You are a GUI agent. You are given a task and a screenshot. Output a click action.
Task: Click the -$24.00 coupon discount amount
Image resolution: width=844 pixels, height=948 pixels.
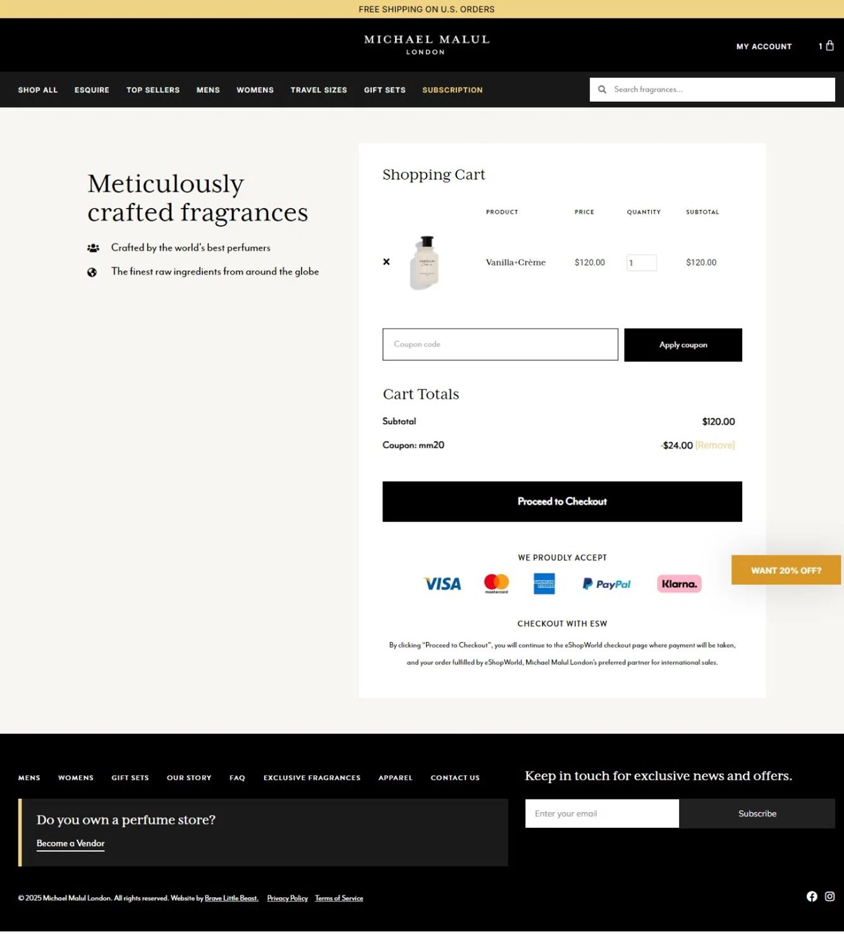(x=676, y=446)
